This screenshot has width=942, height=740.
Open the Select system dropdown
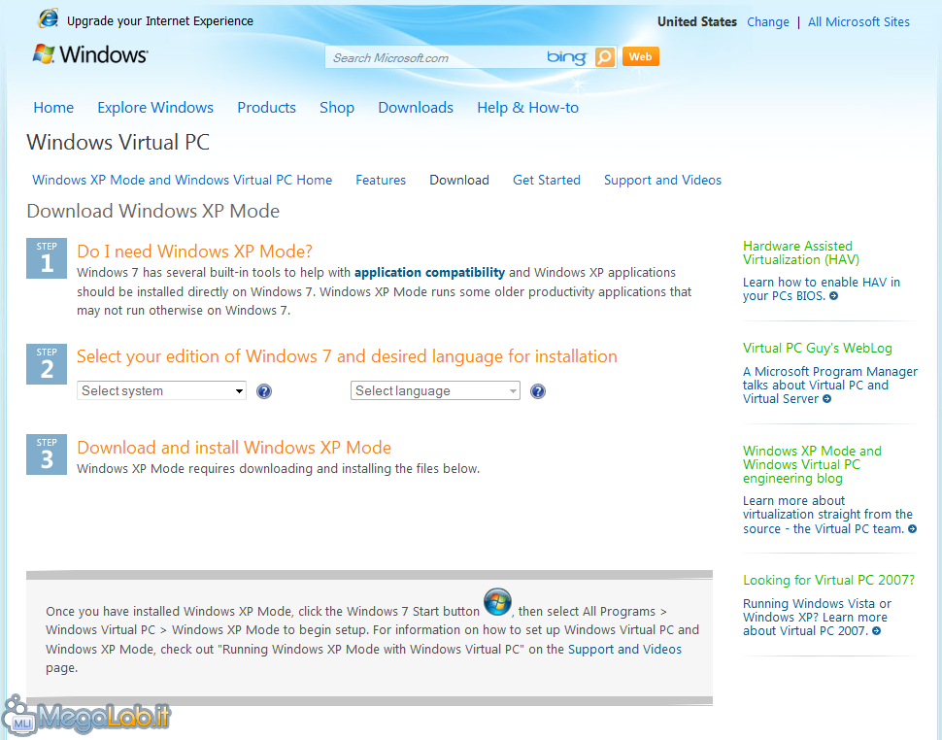point(162,390)
